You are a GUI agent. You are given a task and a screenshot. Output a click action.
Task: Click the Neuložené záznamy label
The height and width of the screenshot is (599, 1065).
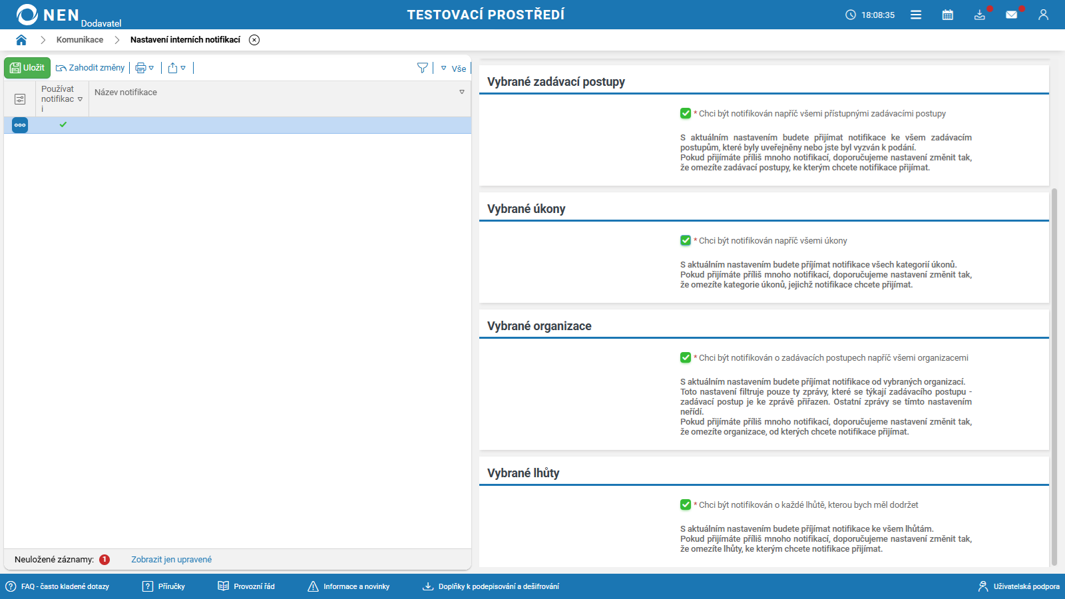(x=54, y=560)
